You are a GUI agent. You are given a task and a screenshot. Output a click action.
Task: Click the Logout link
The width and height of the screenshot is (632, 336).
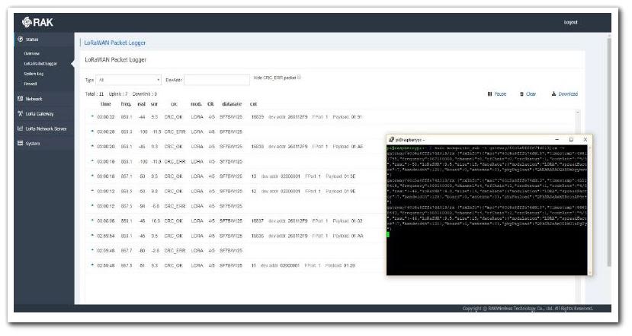[570, 22]
